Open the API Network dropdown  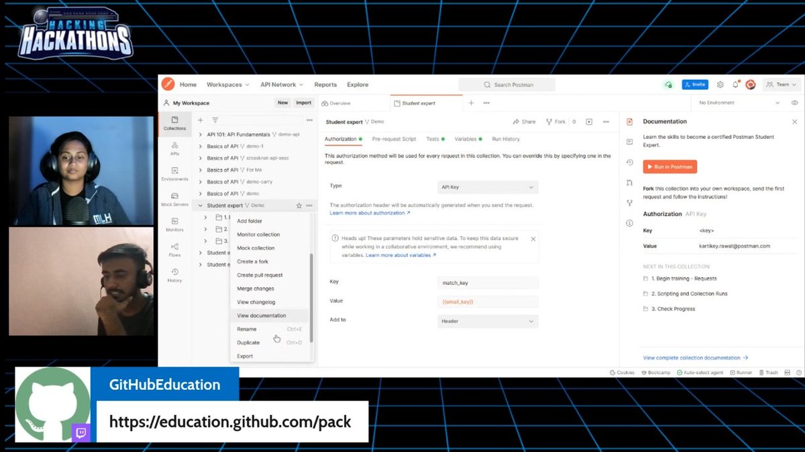[282, 84]
